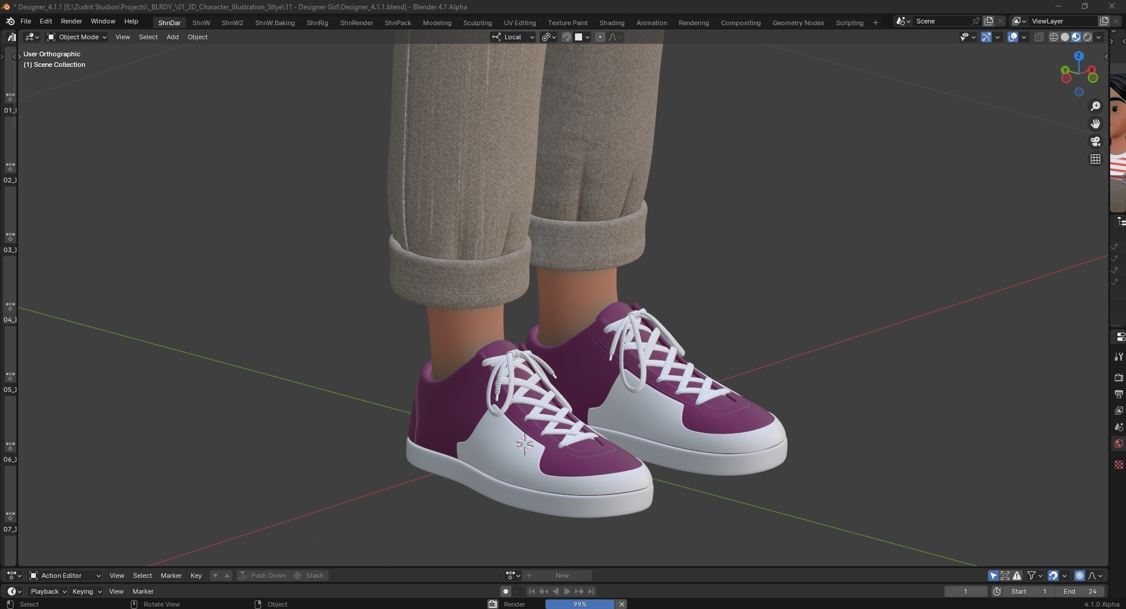Open the pivot point dropdown
The height and width of the screenshot is (609, 1126).
549,37
